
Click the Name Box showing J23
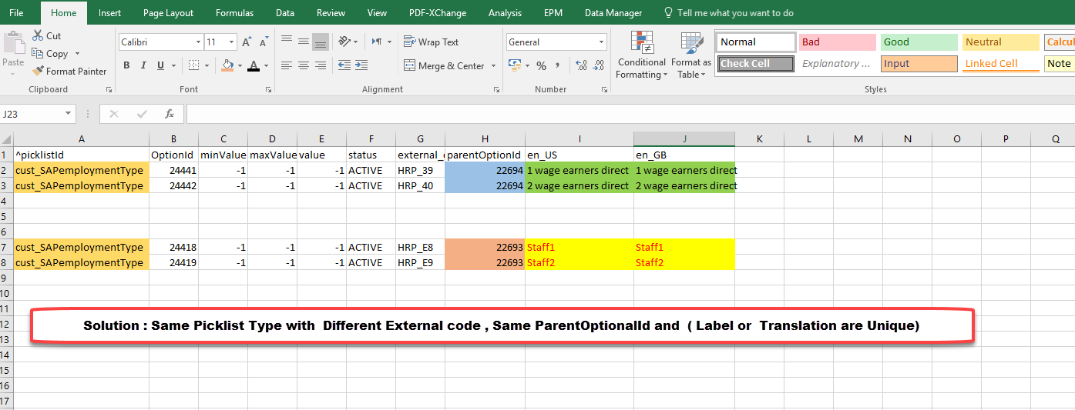click(32, 114)
